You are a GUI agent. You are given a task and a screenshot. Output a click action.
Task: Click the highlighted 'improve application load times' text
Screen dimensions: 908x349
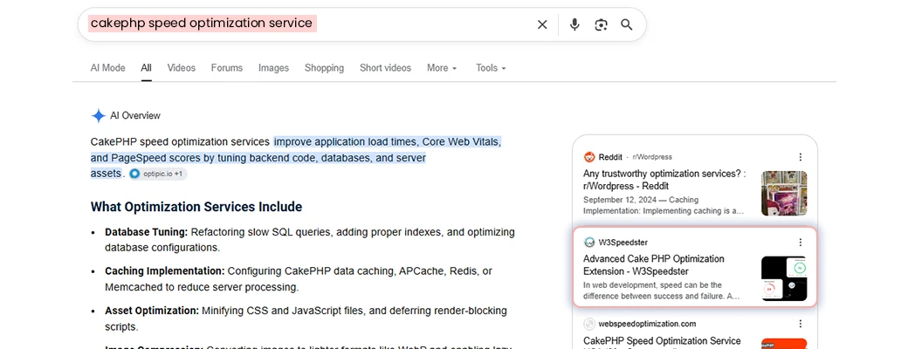pyautogui.click(x=347, y=142)
